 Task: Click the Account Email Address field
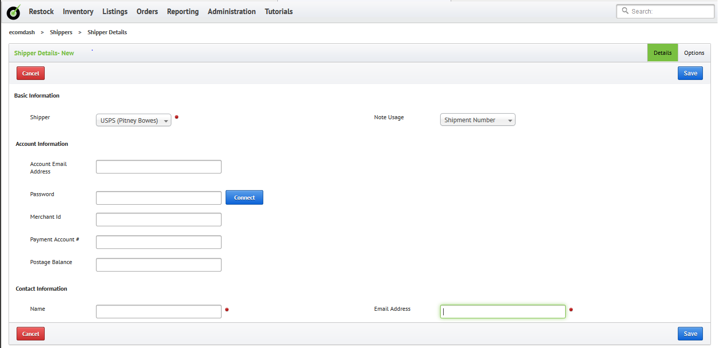[x=159, y=167]
